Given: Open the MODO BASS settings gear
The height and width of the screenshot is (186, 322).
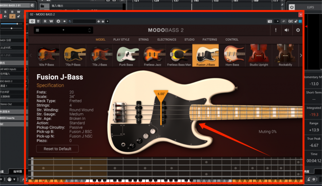Looking at the screenshot, I should pos(298,30).
